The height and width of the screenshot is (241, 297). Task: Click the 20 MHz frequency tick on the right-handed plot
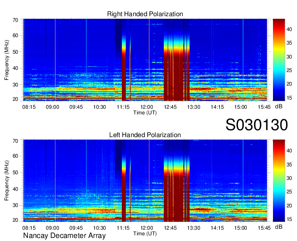click(15, 99)
